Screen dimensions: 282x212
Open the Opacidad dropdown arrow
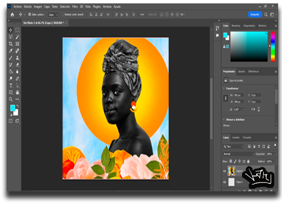274,154
